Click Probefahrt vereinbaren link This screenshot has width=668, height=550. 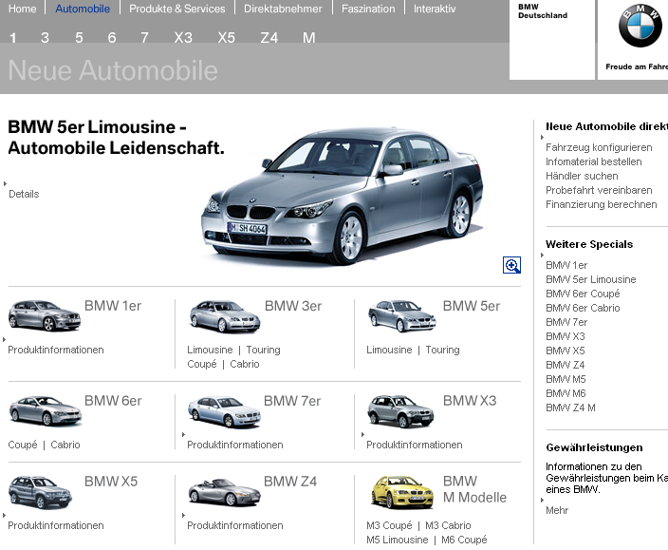point(599,190)
